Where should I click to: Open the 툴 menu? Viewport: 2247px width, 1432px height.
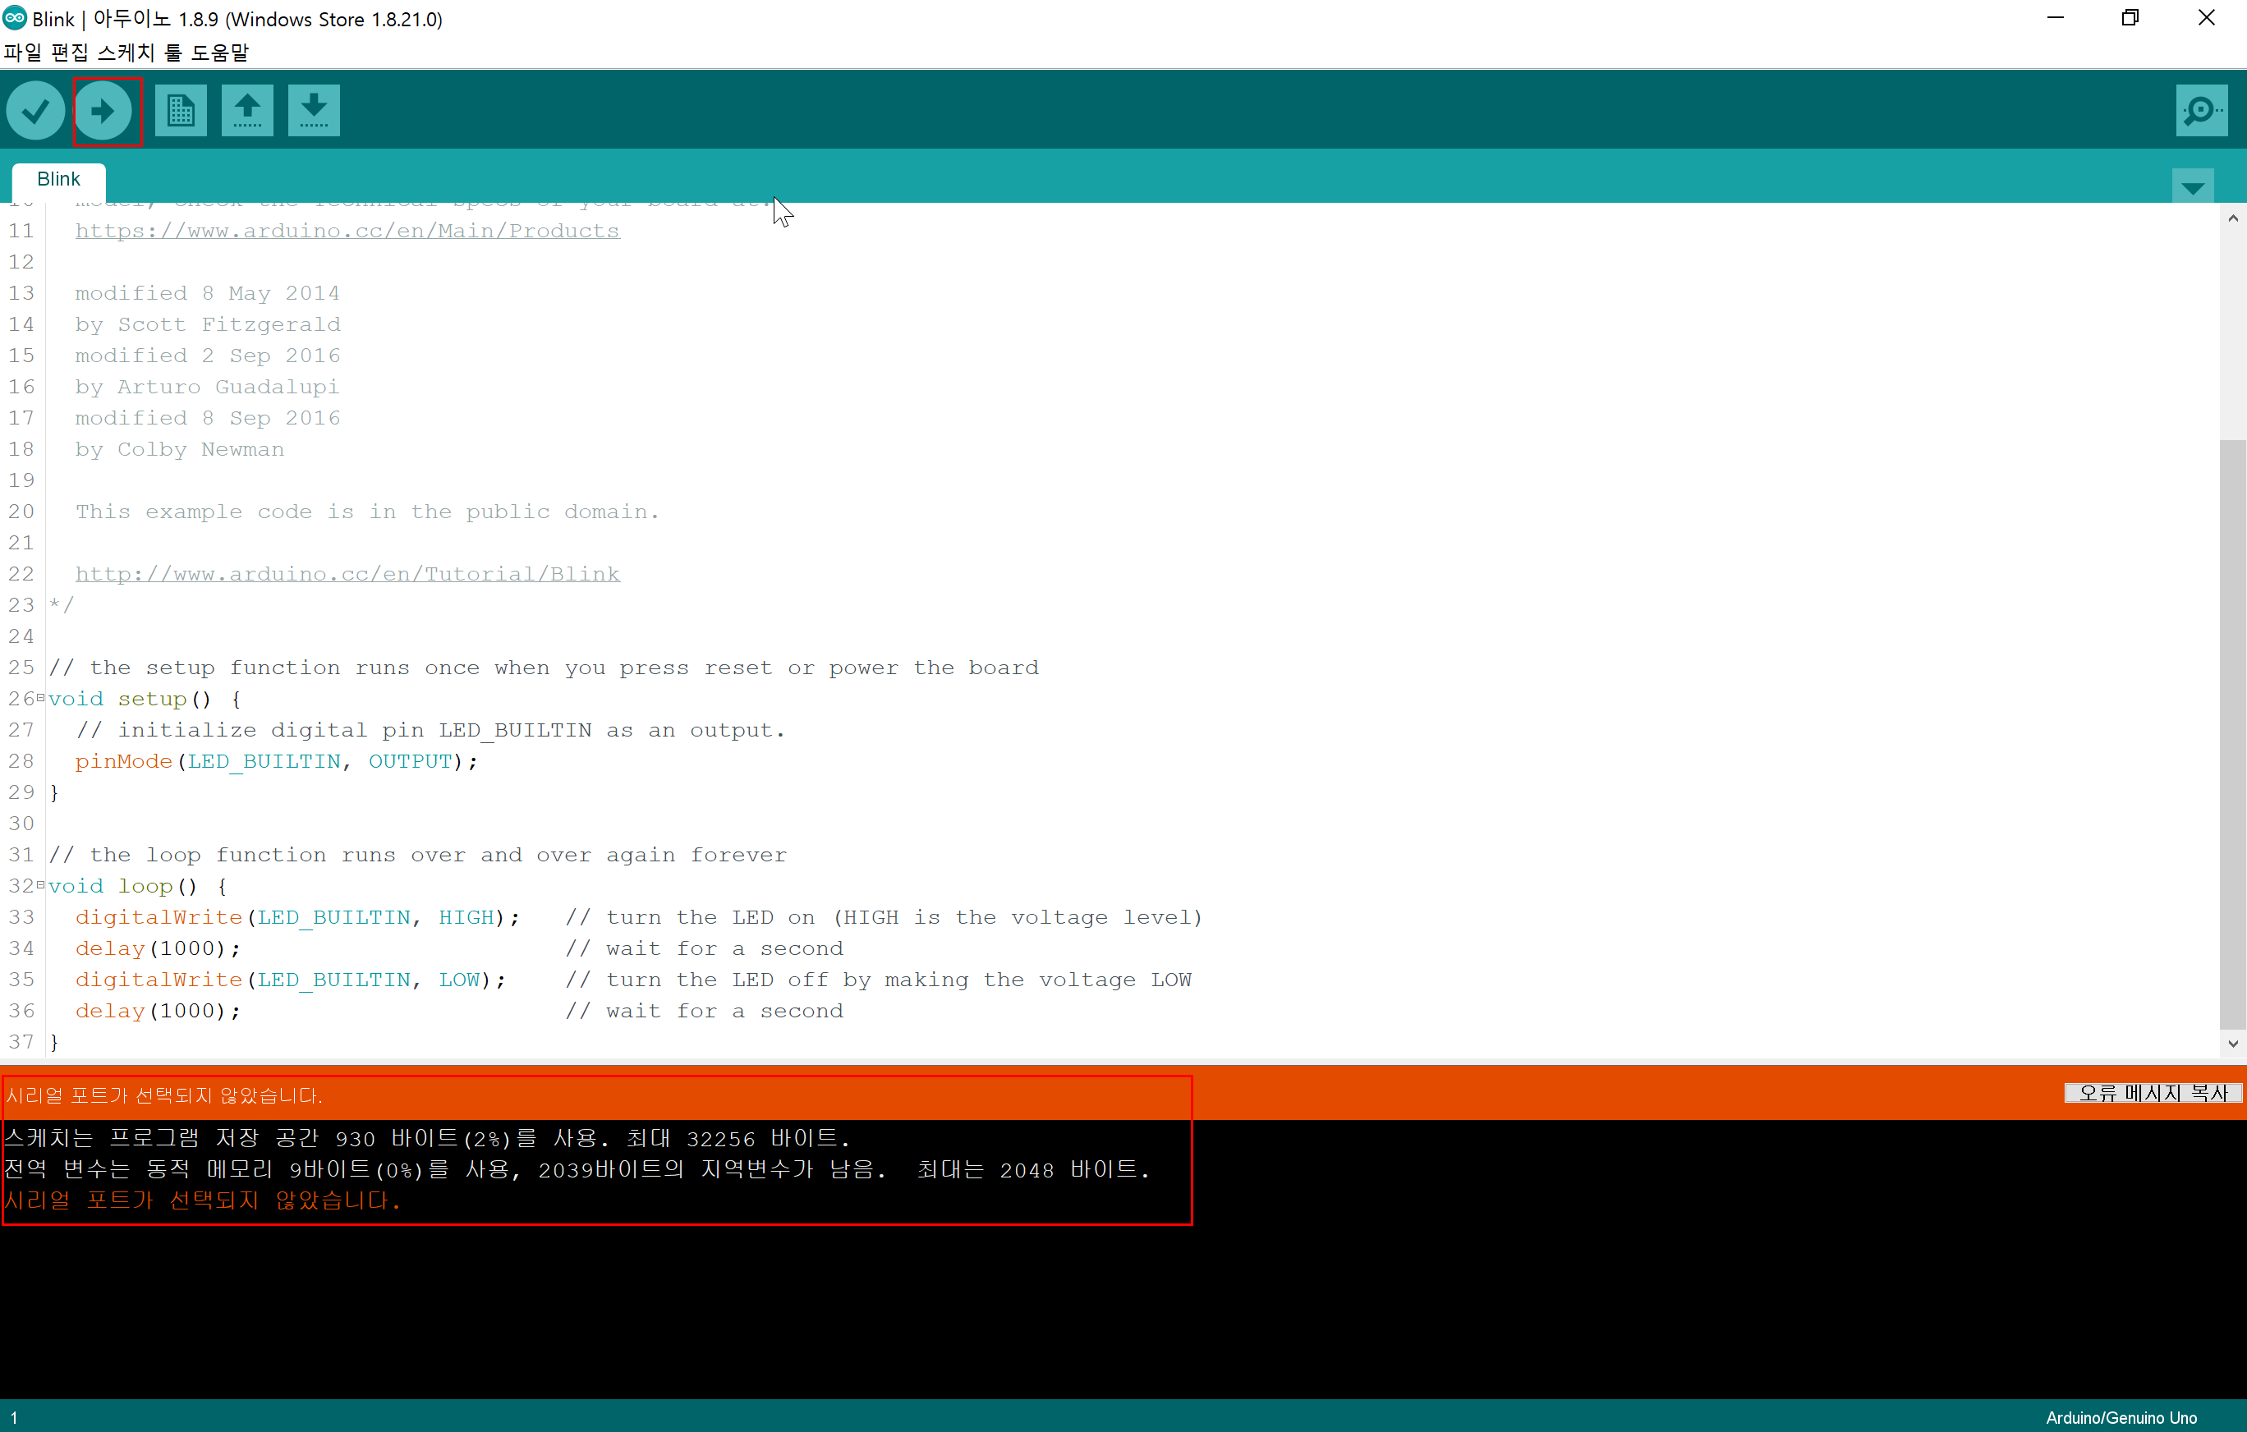coord(172,53)
